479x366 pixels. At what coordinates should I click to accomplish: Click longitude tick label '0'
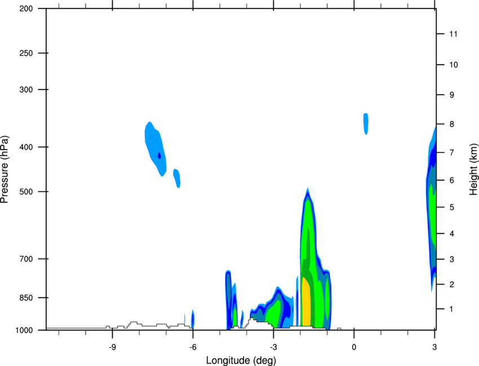click(354, 347)
